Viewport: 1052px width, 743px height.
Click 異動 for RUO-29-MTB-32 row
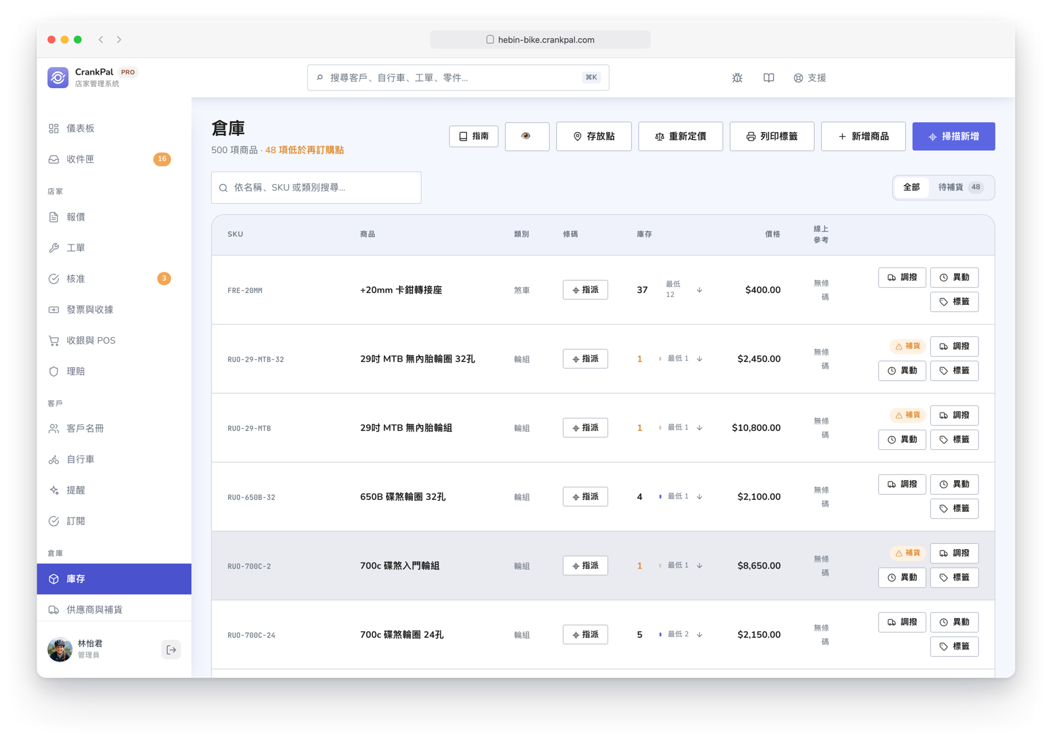click(x=902, y=371)
